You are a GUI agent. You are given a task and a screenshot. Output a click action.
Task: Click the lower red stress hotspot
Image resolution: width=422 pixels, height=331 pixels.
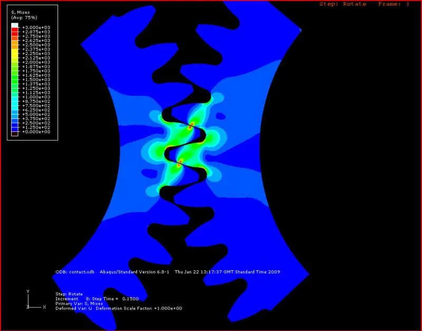(x=180, y=163)
